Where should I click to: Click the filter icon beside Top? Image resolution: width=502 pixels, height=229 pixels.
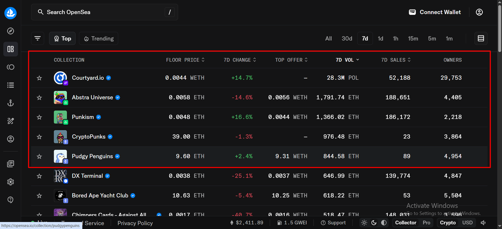click(38, 38)
